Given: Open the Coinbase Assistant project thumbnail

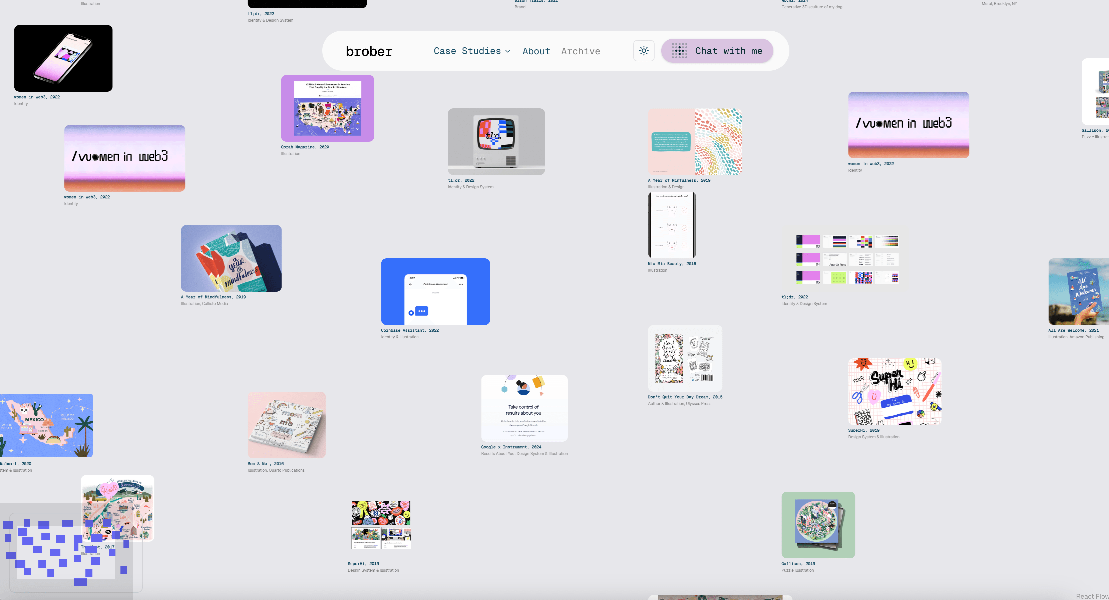Looking at the screenshot, I should [435, 292].
